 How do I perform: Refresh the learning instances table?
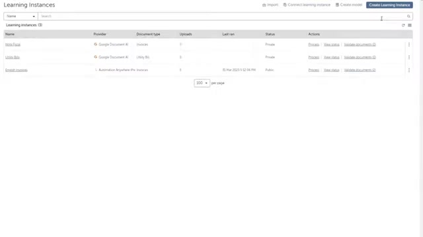click(x=403, y=25)
